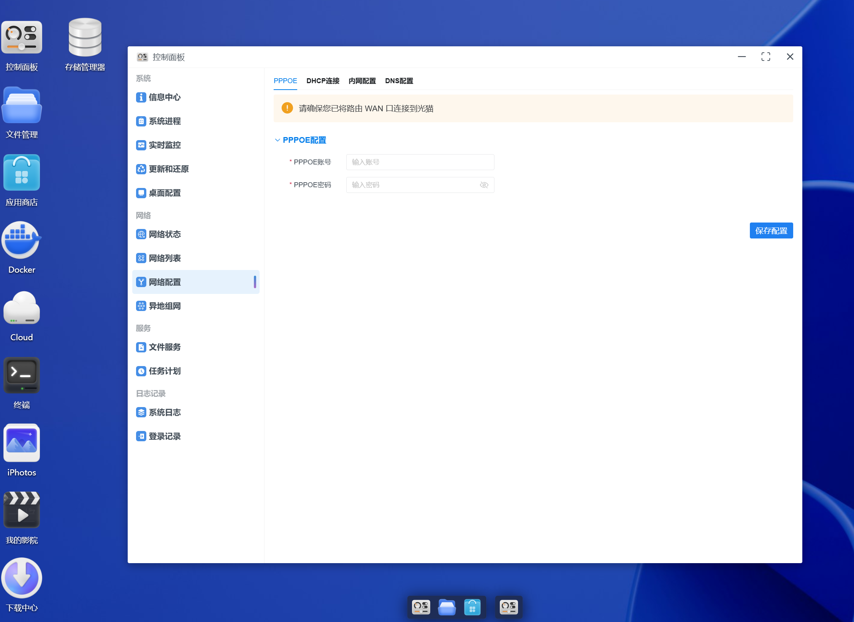The width and height of the screenshot is (854, 622).
Task: Select 信息中心 in the sidebar
Action: (196, 97)
